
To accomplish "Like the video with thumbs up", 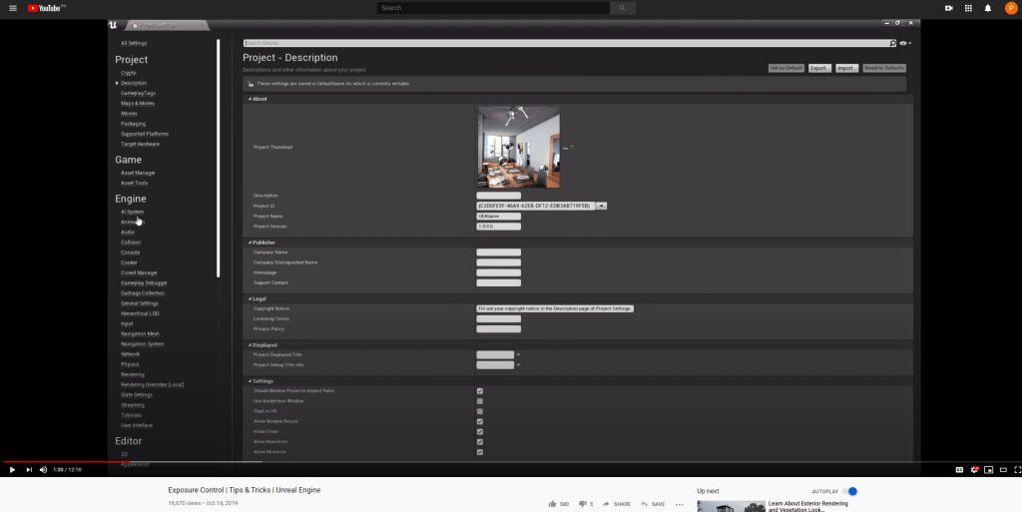I will 552,504.
